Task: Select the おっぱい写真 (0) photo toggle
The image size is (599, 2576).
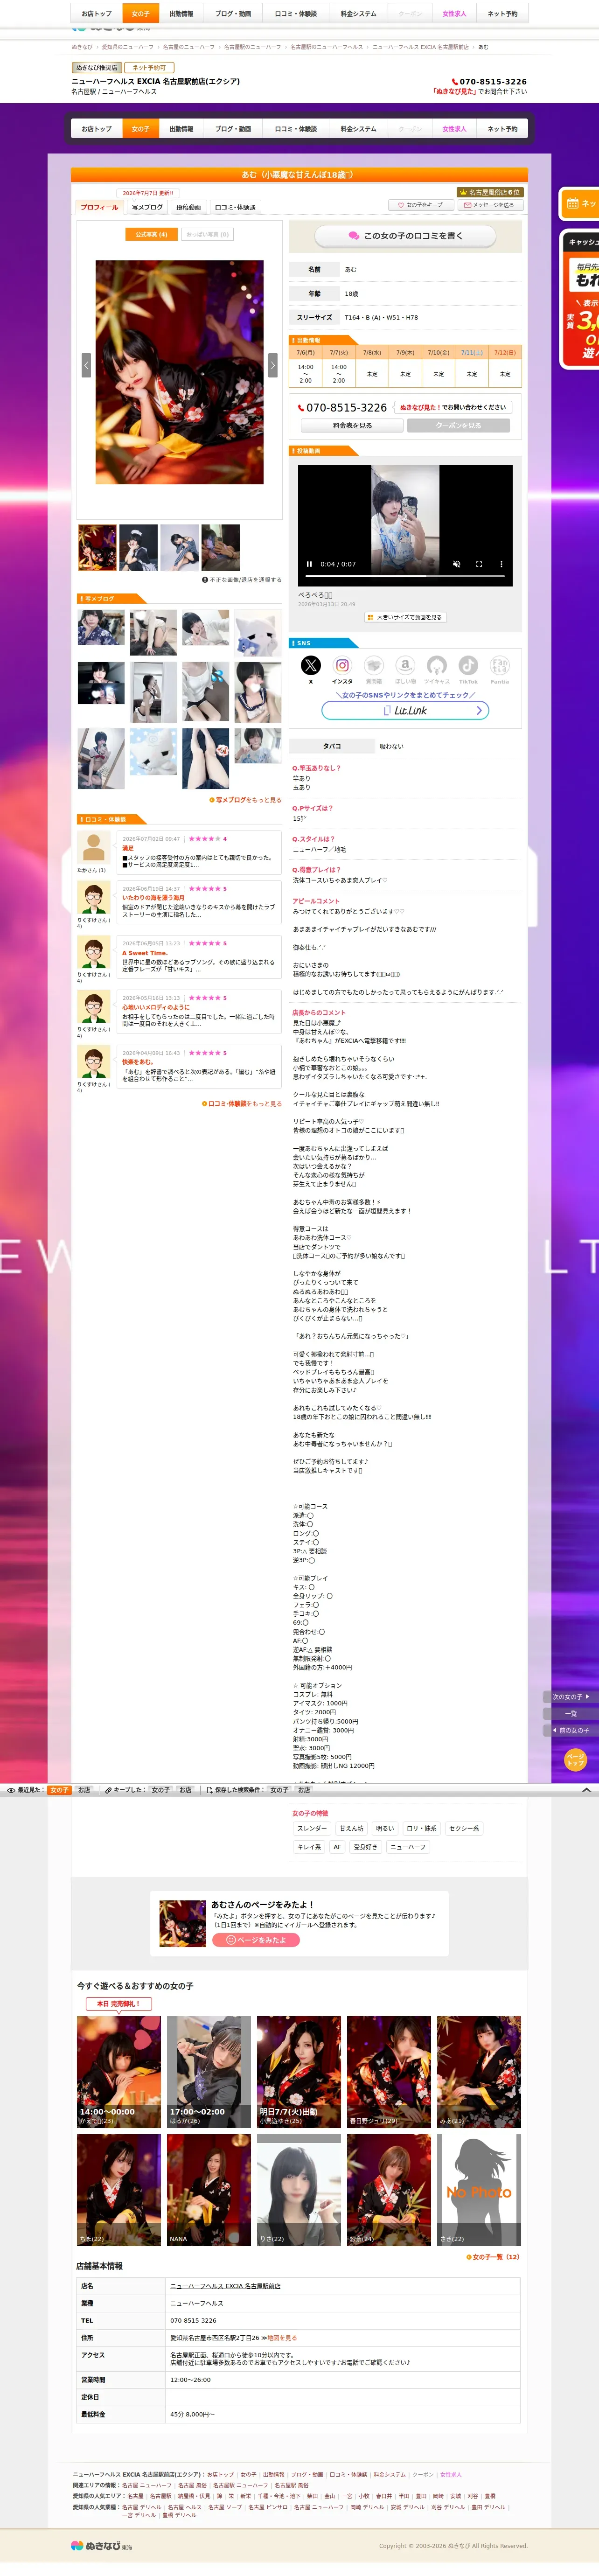Action: (x=208, y=234)
